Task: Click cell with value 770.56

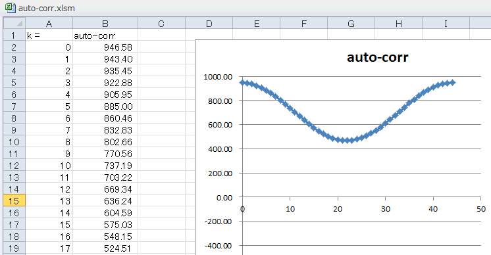Action: (105, 154)
